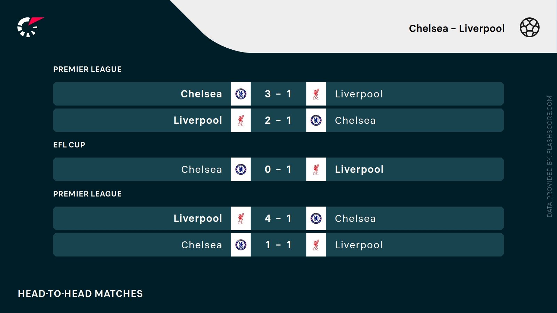Select the bold Liverpool name in the EFL Cup row

click(359, 169)
